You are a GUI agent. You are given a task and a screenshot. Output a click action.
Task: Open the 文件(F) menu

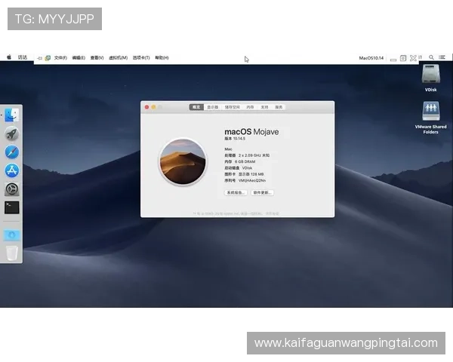(x=60, y=58)
